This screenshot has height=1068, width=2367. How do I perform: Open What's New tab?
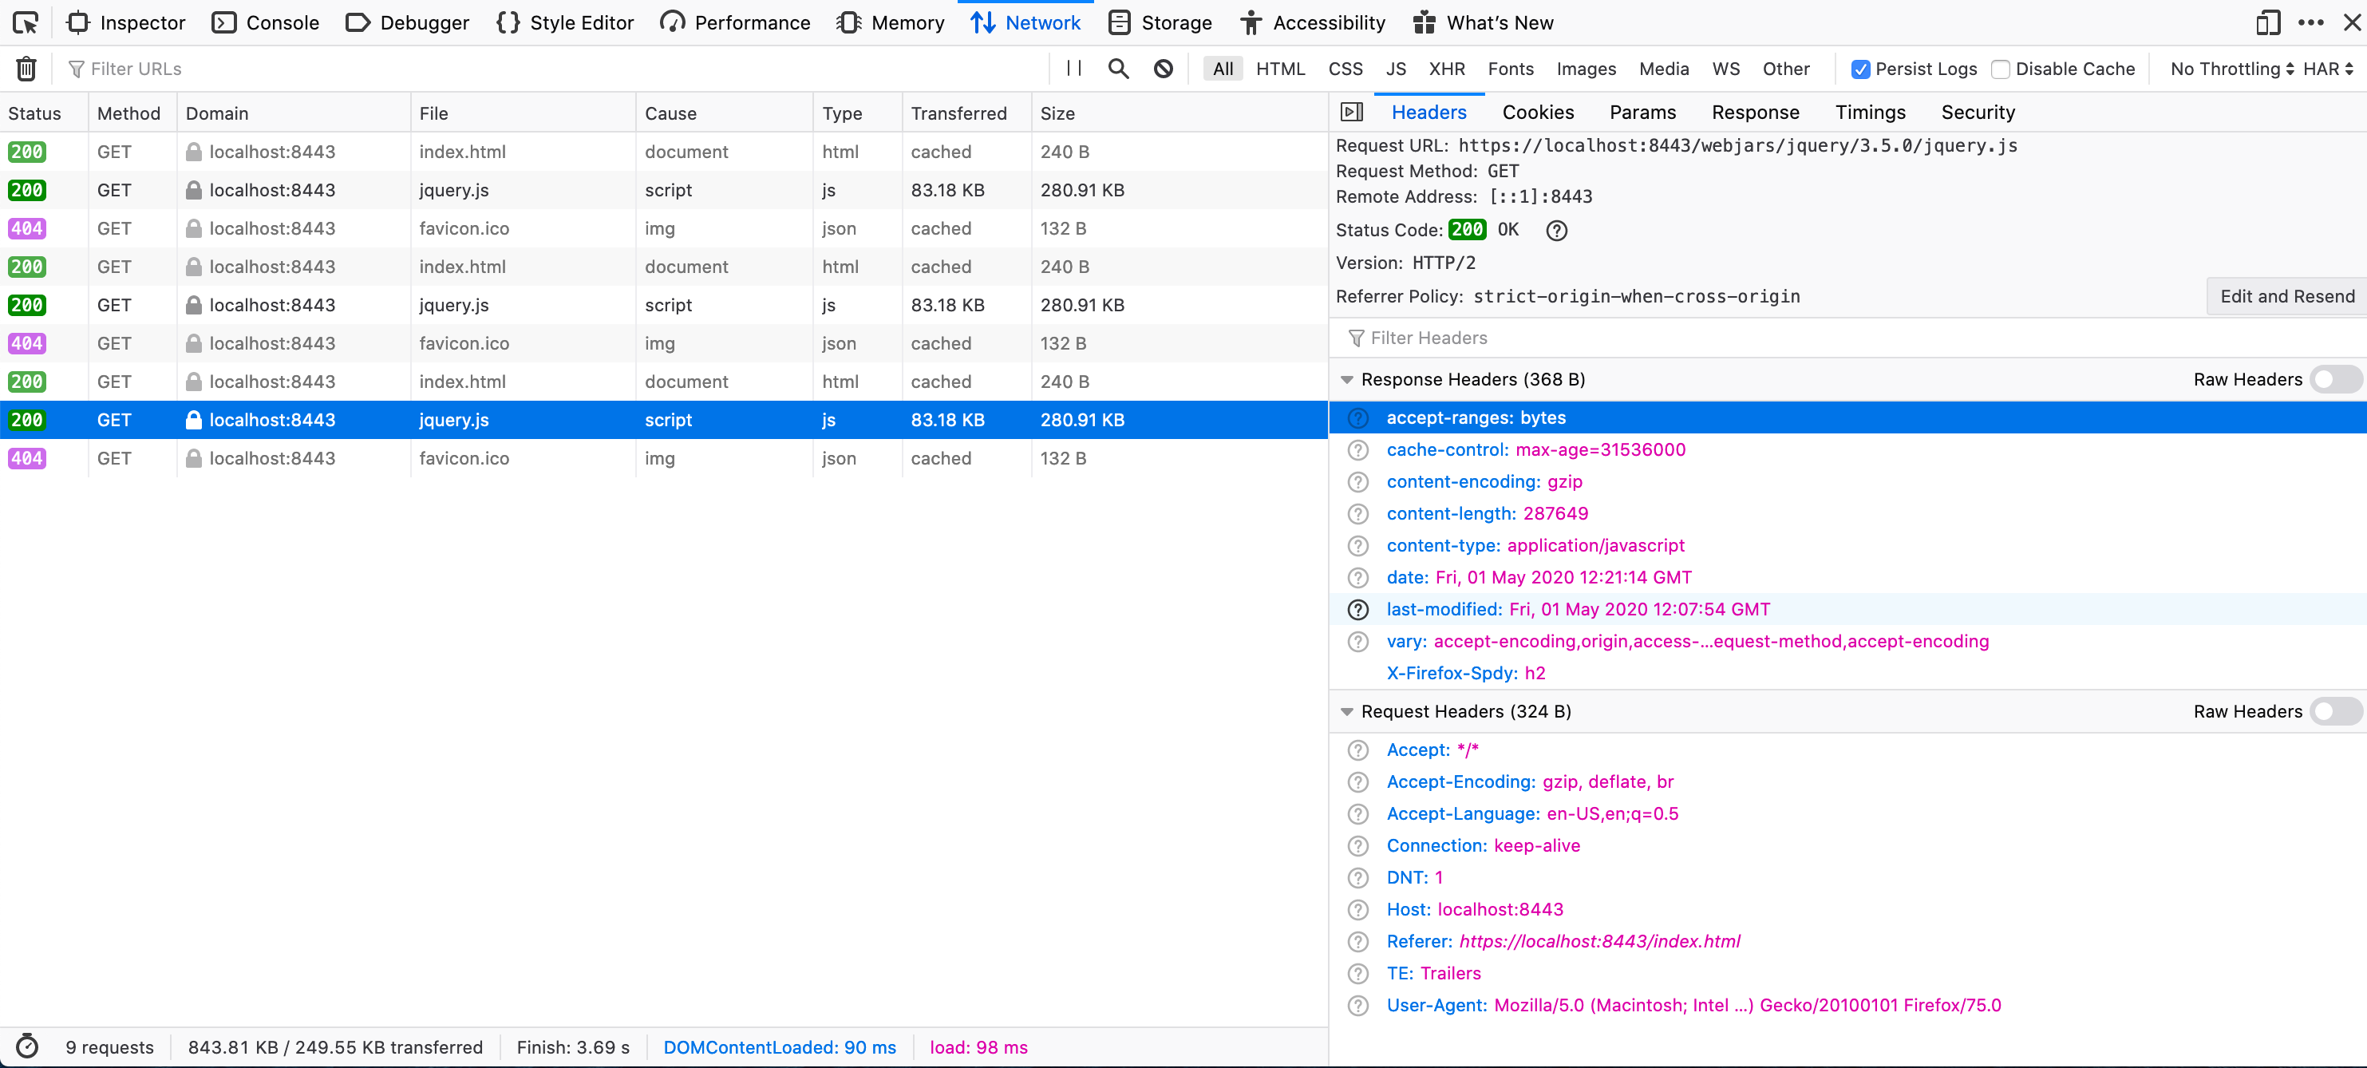point(1483,23)
